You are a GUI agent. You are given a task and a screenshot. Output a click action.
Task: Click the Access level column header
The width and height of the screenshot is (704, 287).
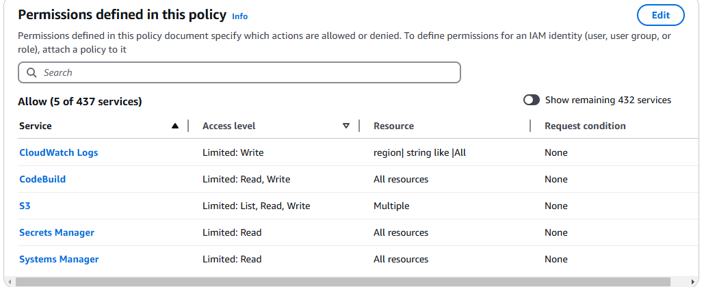229,126
